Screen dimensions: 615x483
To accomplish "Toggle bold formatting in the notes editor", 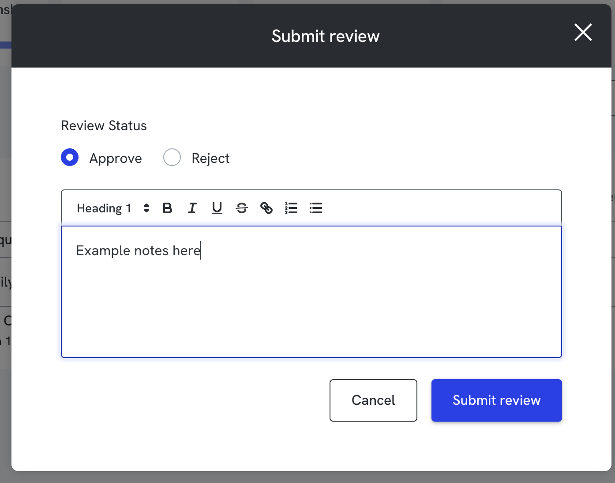I will click(167, 208).
